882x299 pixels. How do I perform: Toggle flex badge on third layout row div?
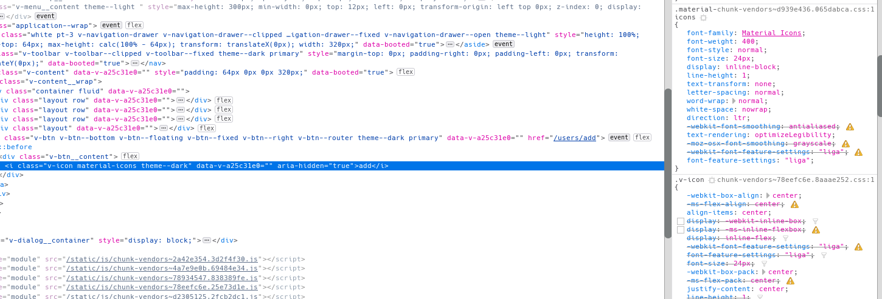224,119
